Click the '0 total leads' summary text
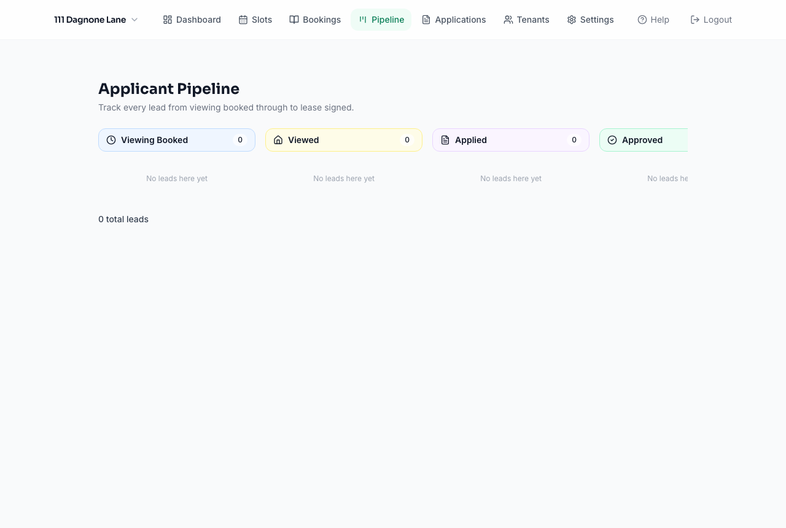Image resolution: width=786 pixels, height=528 pixels. pos(123,219)
